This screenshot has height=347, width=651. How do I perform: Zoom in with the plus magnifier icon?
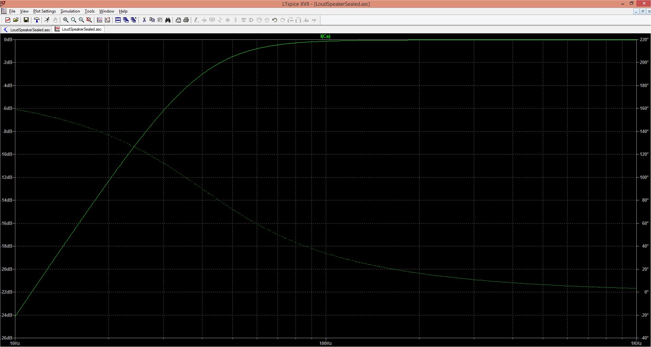tap(66, 20)
